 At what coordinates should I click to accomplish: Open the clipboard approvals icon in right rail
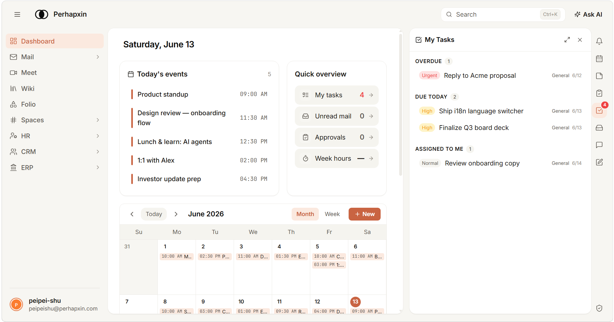click(599, 93)
